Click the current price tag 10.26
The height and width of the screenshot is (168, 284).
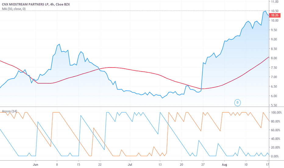(x=275, y=15)
